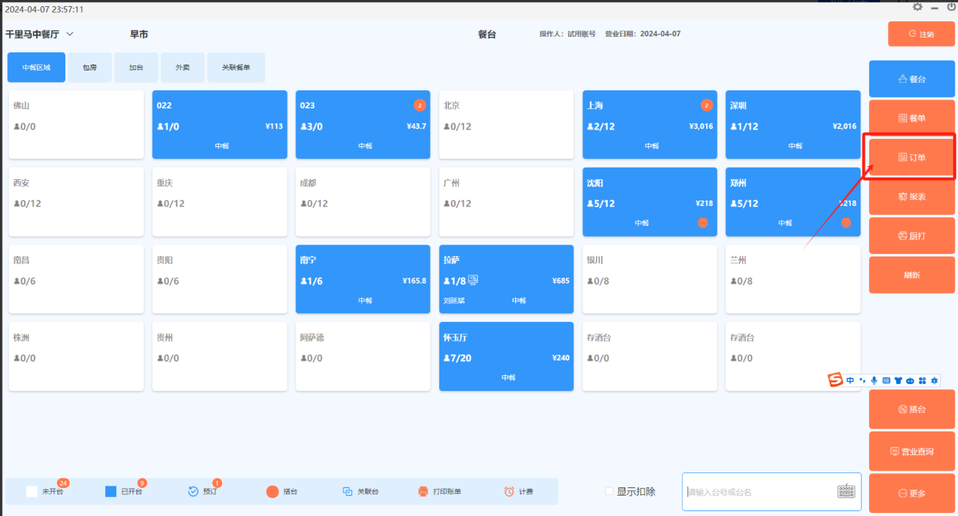The width and height of the screenshot is (958, 516).
Task: Expand the 千里马中餐厅 dropdown arrow
Action: tap(70, 34)
